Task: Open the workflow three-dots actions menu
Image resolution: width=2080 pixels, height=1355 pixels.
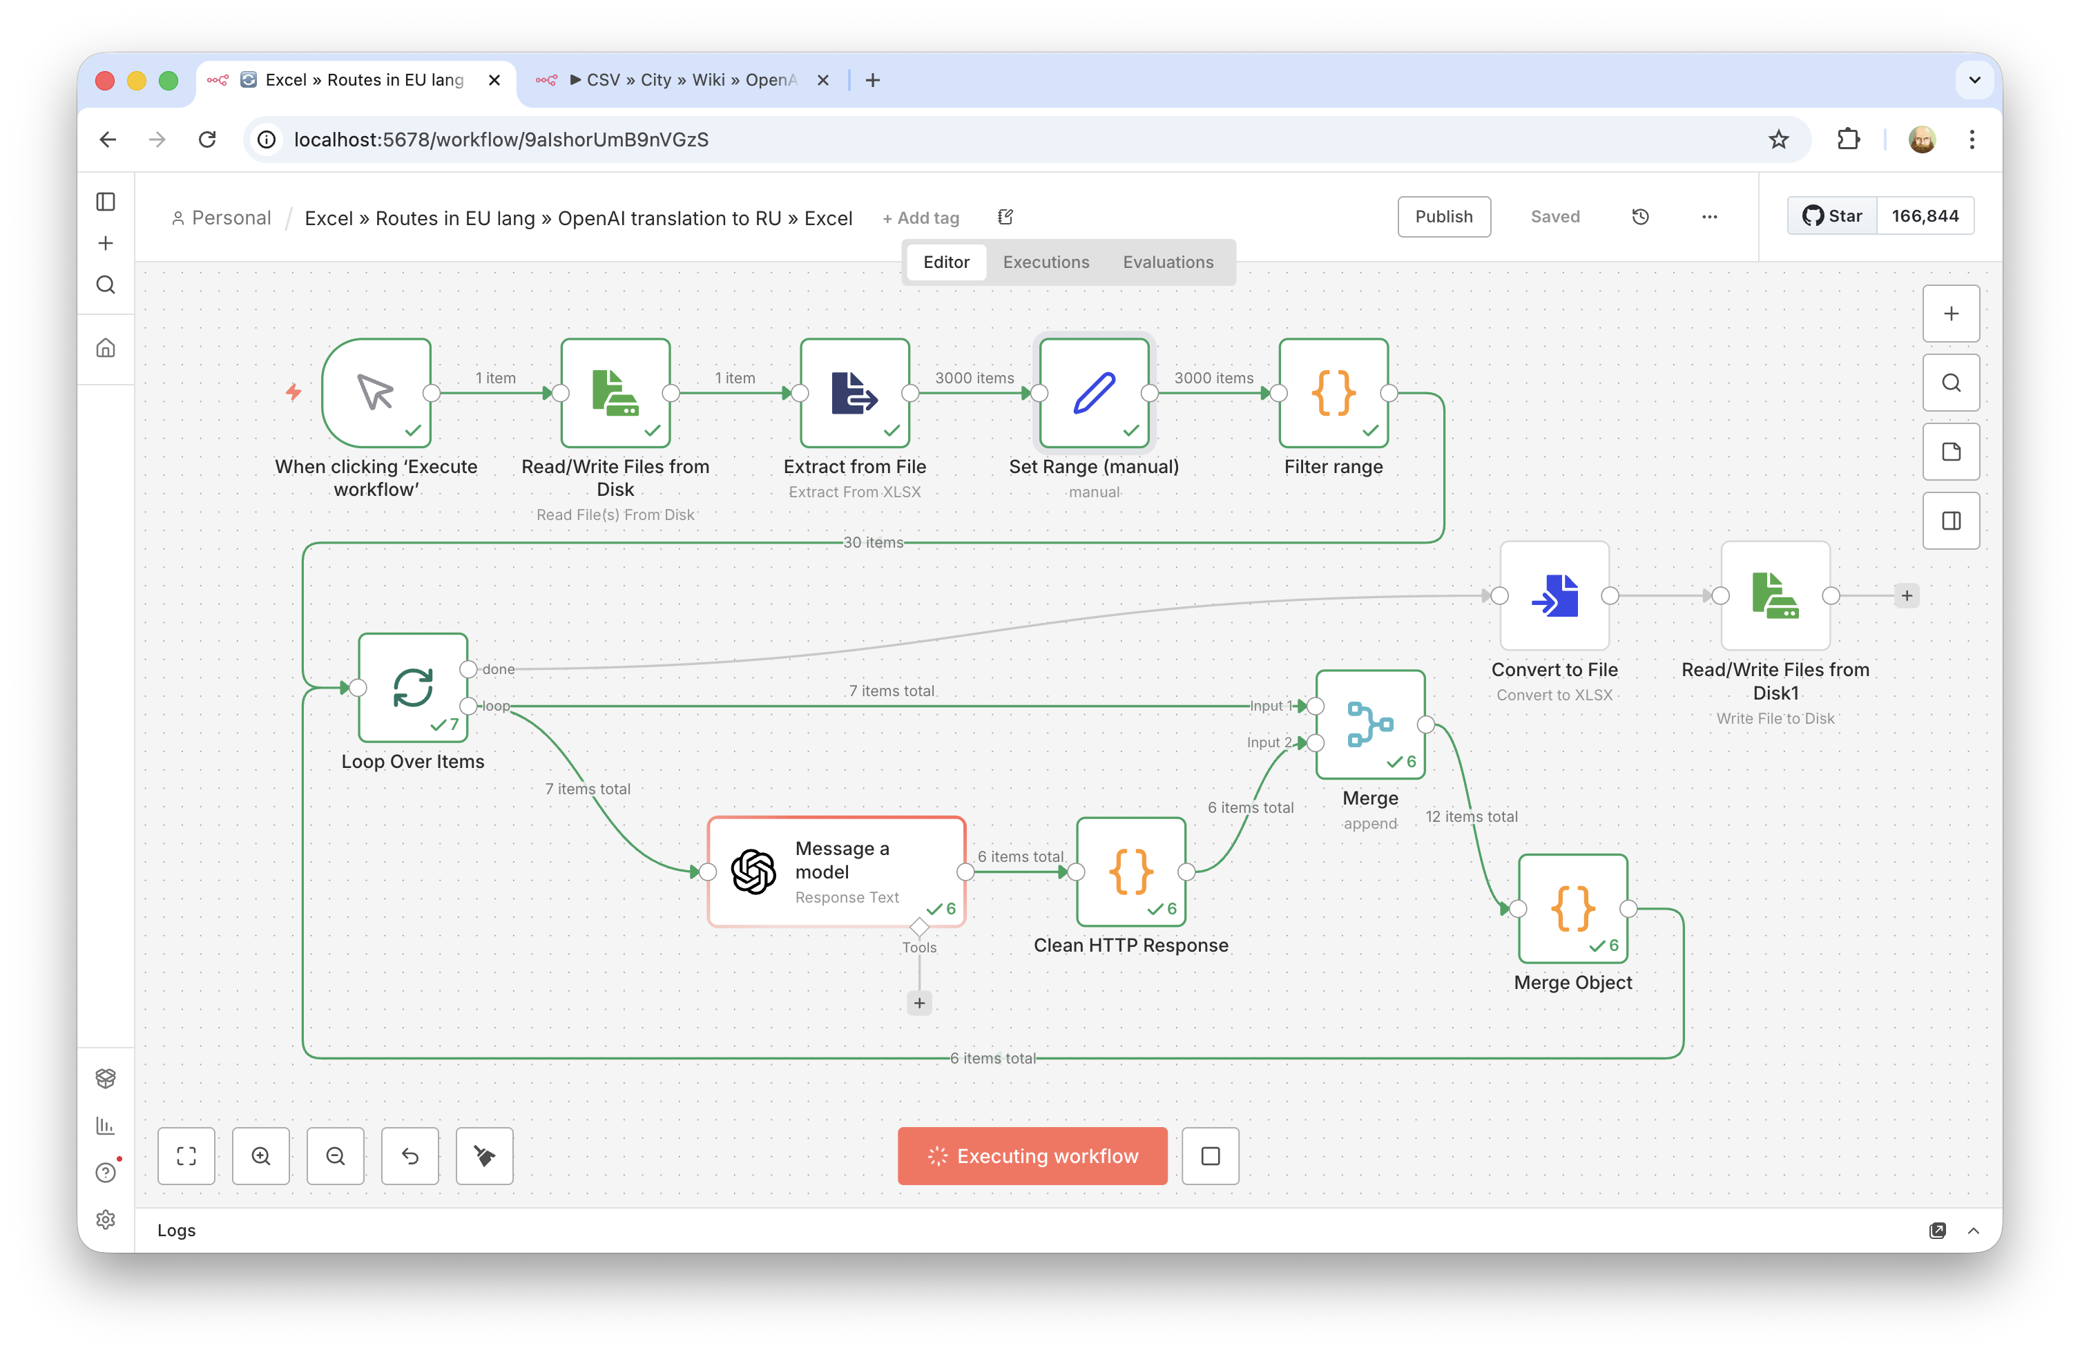Action: [x=1709, y=217]
